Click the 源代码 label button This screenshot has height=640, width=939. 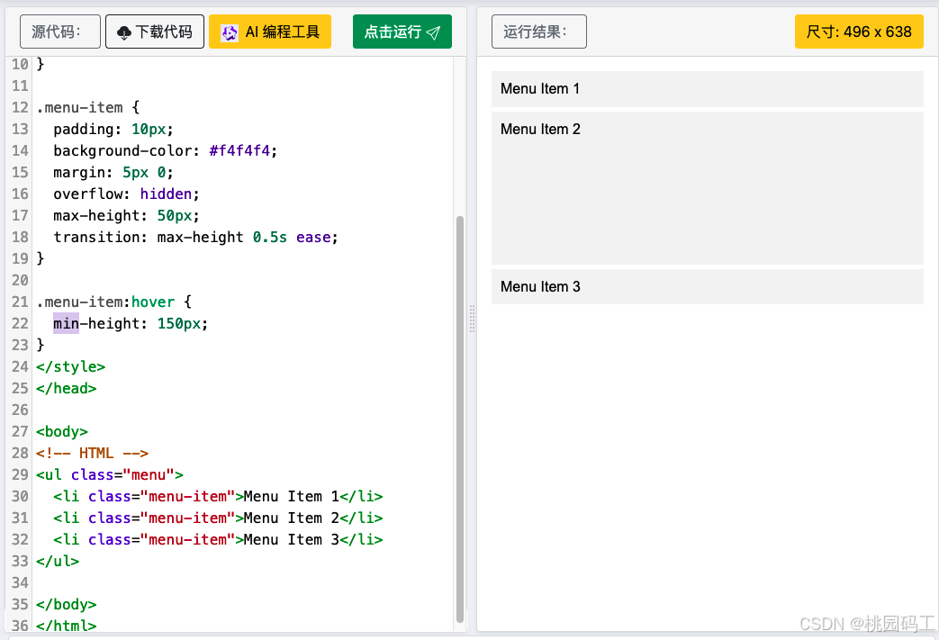coord(60,32)
